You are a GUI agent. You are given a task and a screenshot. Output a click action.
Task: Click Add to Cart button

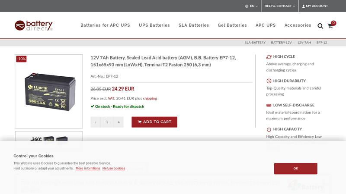(154, 122)
